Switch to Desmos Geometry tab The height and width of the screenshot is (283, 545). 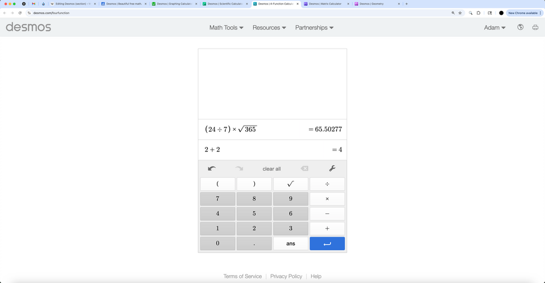(377, 4)
